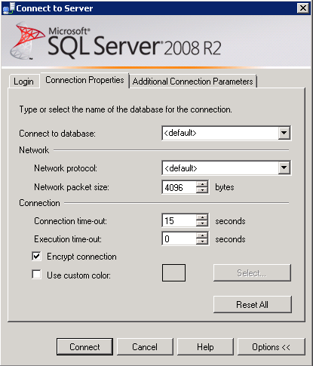Decrease network packet size with down arrow
Image resolution: width=313 pixels, height=366 pixels.
(202, 190)
